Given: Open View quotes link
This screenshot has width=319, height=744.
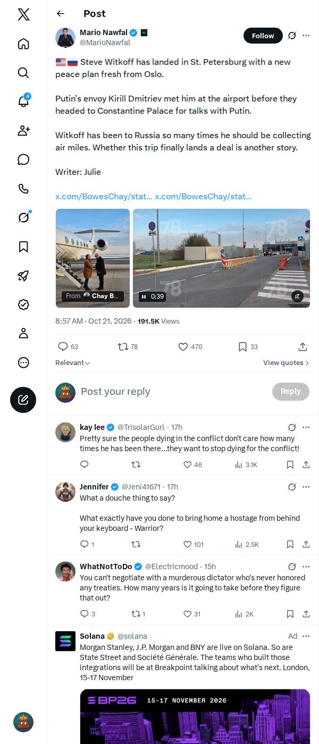Looking at the screenshot, I should (286, 362).
